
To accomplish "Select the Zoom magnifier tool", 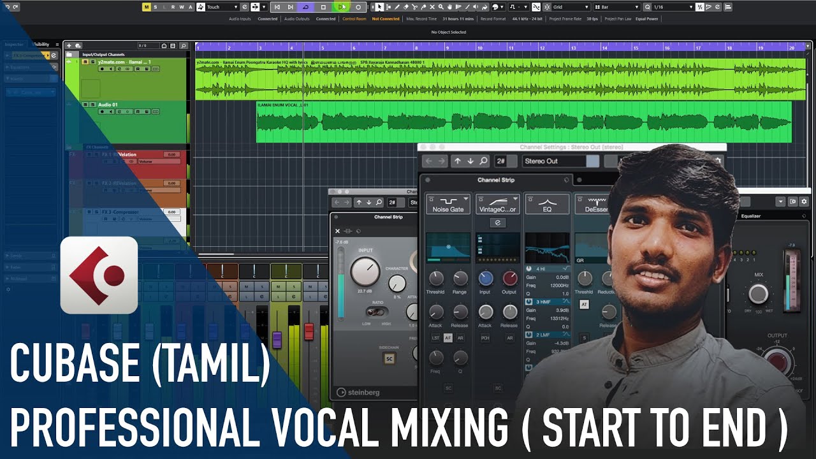I will pos(441,7).
